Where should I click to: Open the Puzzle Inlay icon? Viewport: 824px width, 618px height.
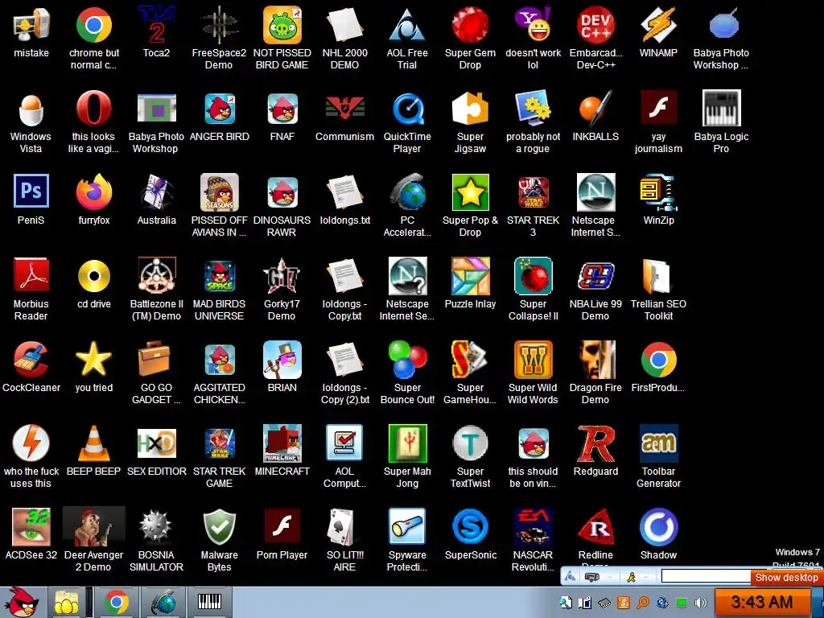tap(470, 275)
